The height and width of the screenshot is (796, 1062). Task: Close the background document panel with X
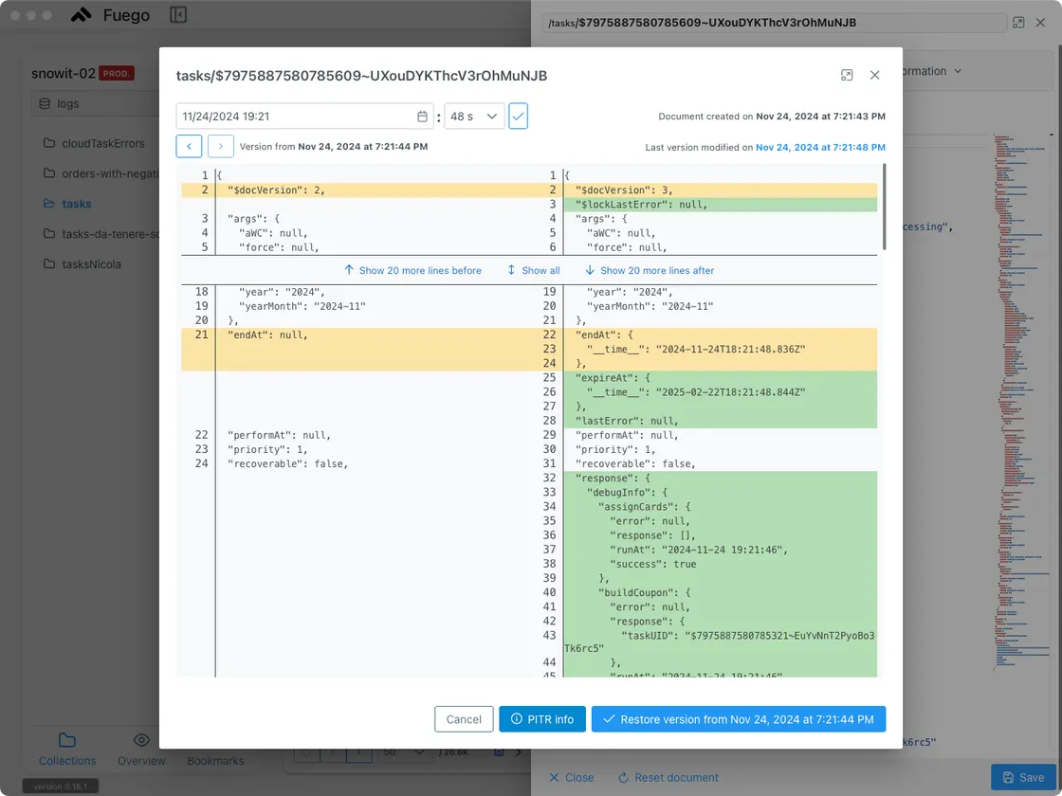[1040, 23]
